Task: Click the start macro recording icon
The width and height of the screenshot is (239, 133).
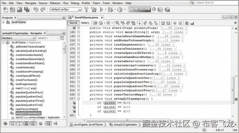Action: (x=175, y=23)
